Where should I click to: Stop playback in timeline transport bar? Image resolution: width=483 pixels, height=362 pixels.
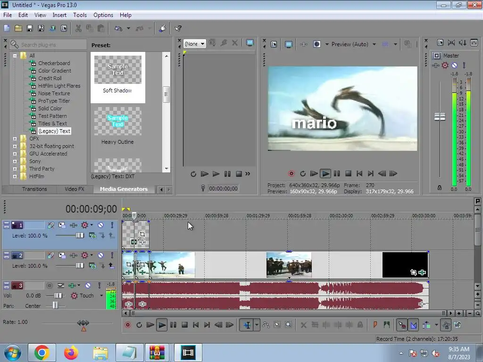tap(184, 325)
